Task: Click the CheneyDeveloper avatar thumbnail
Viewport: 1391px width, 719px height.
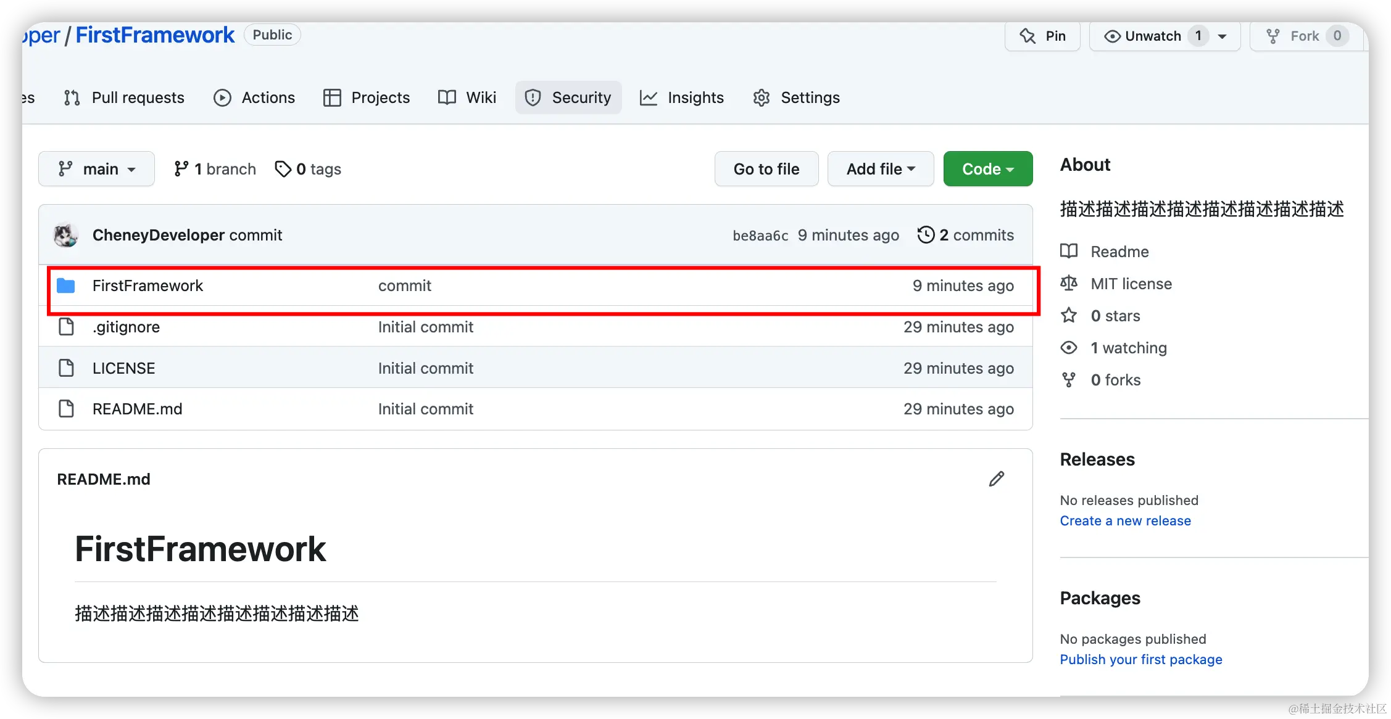Action: [x=66, y=235]
